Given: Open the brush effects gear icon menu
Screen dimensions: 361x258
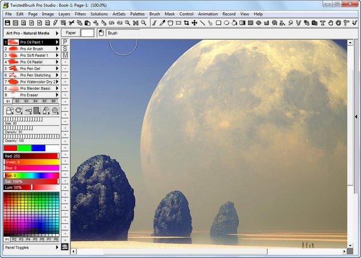Looking at the screenshot, I should [x=55, y=110].
